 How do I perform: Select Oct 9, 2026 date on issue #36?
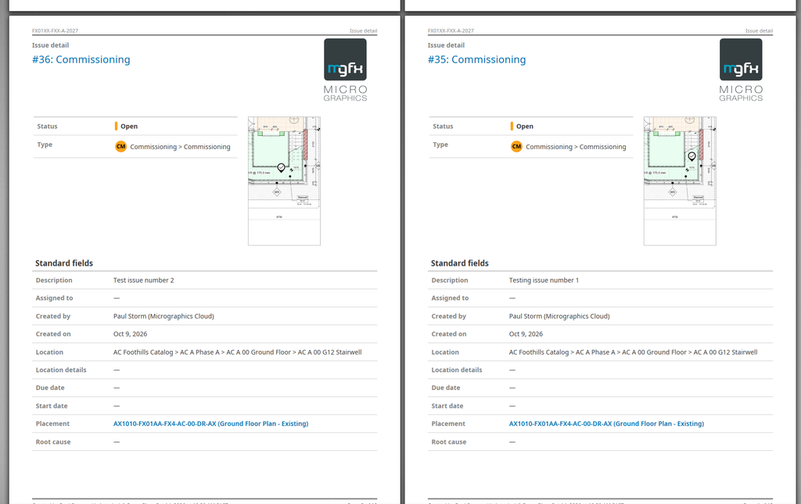pos(131,334)
